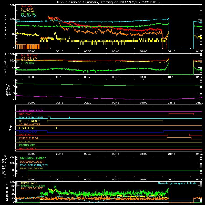Pick the SC_TRANSMITTER flag label
The image size is (205, 205).
(29, 124)
